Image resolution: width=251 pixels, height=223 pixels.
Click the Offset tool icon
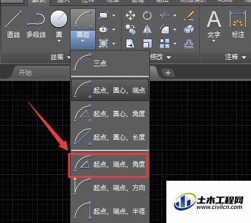pyautogui.click(x=189, y=43)
